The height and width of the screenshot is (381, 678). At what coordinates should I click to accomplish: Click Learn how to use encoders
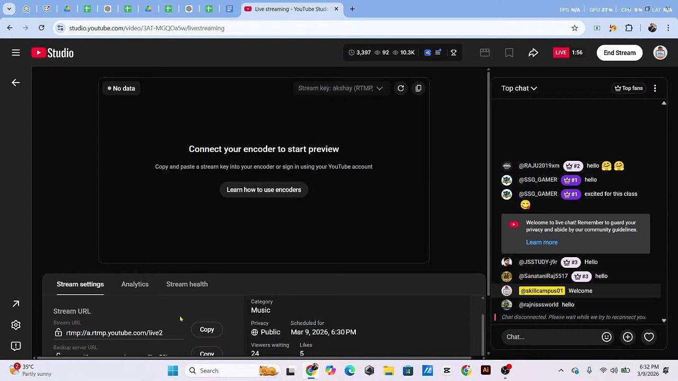click(264, 190)
